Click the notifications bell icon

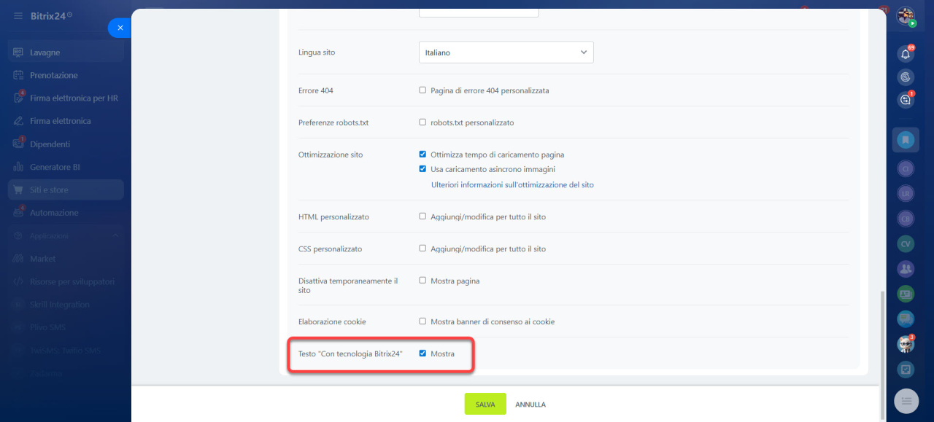906,54
